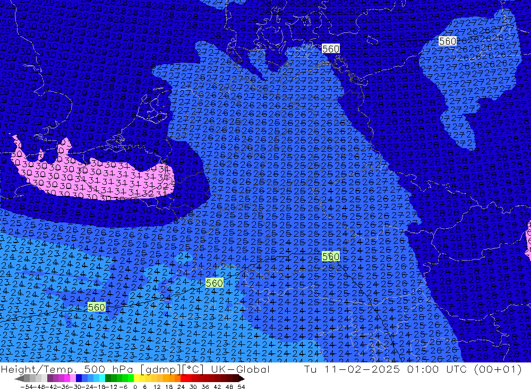Click the cyan swatch in the legend
Viewport: 531px width, 389px height.
coord(102,378)
